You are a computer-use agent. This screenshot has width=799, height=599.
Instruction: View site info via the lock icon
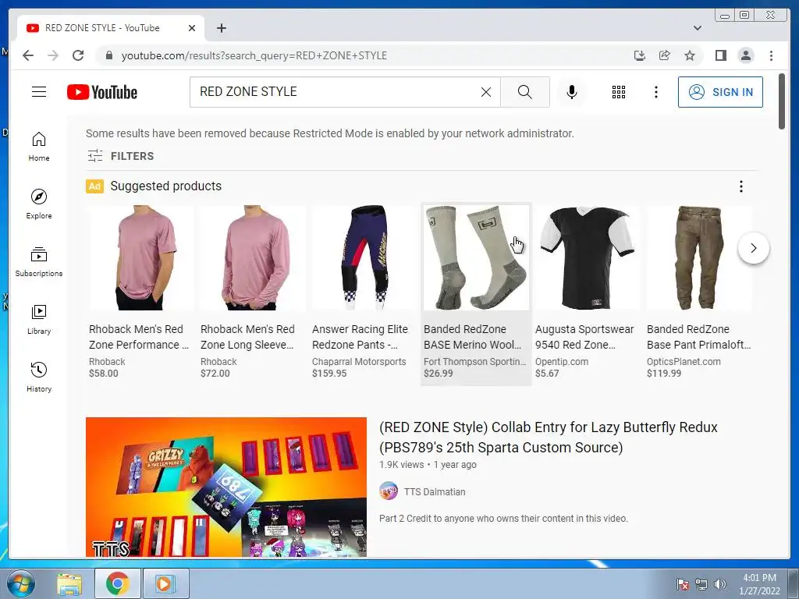click(108, 55)
